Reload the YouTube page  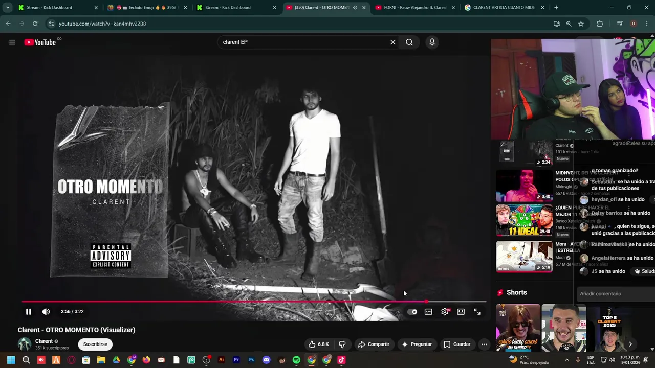35,24
